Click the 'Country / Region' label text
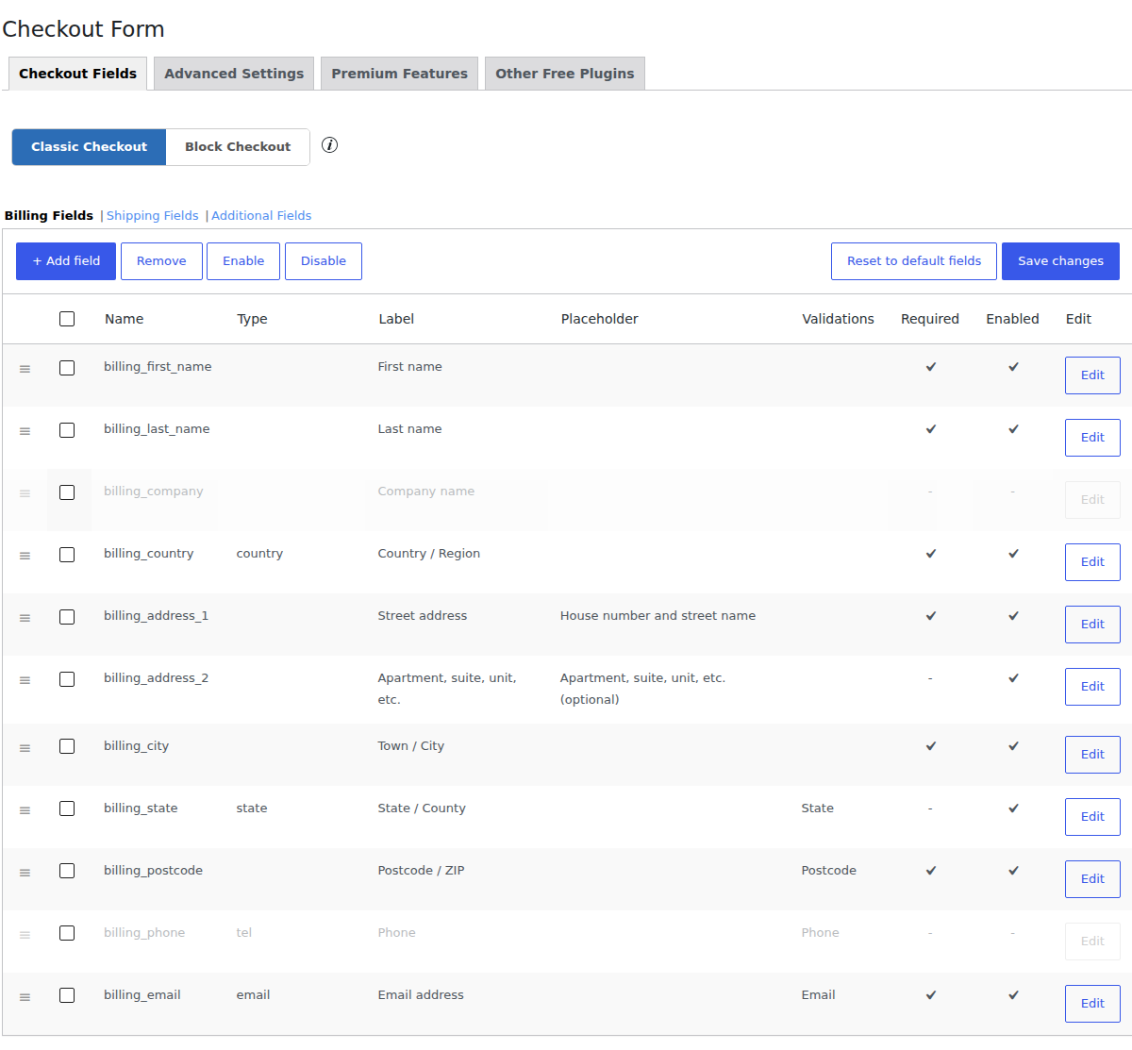Viewport: 1132px width, 1050px height. point(428,554)
